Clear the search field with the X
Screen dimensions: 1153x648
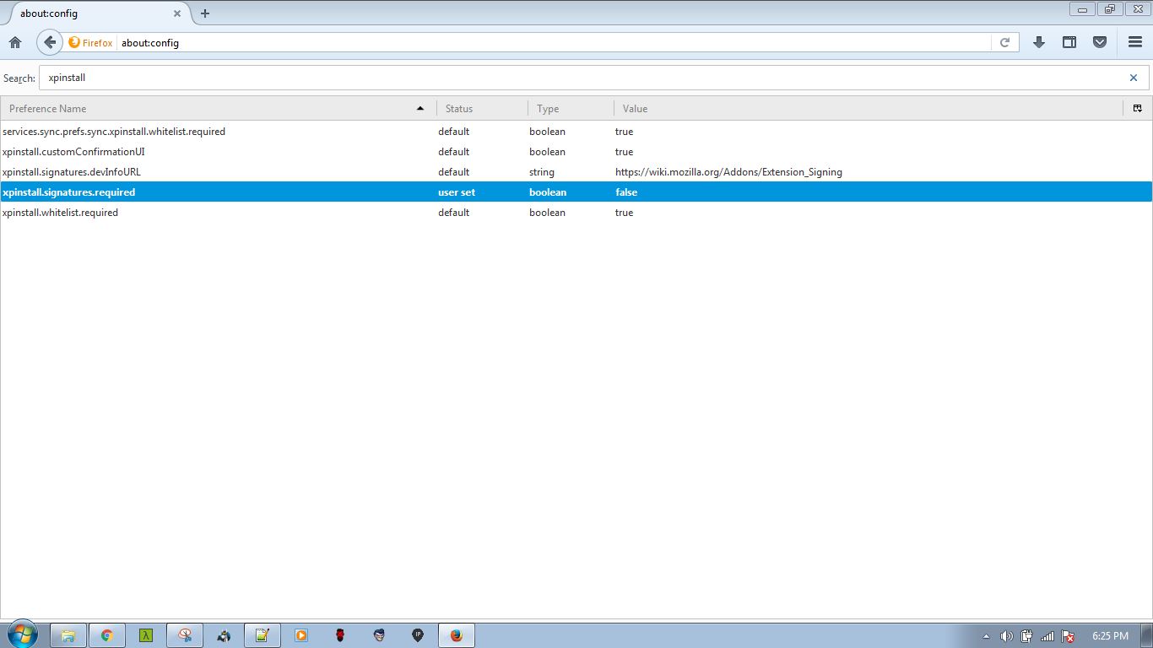pos(1134,77)
